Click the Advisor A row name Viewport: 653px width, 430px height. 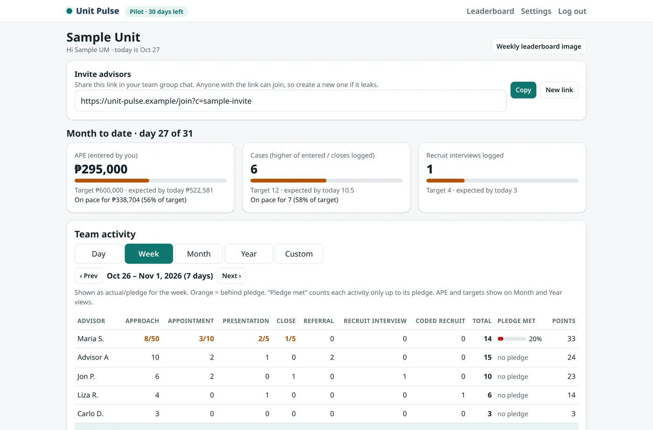93,358
